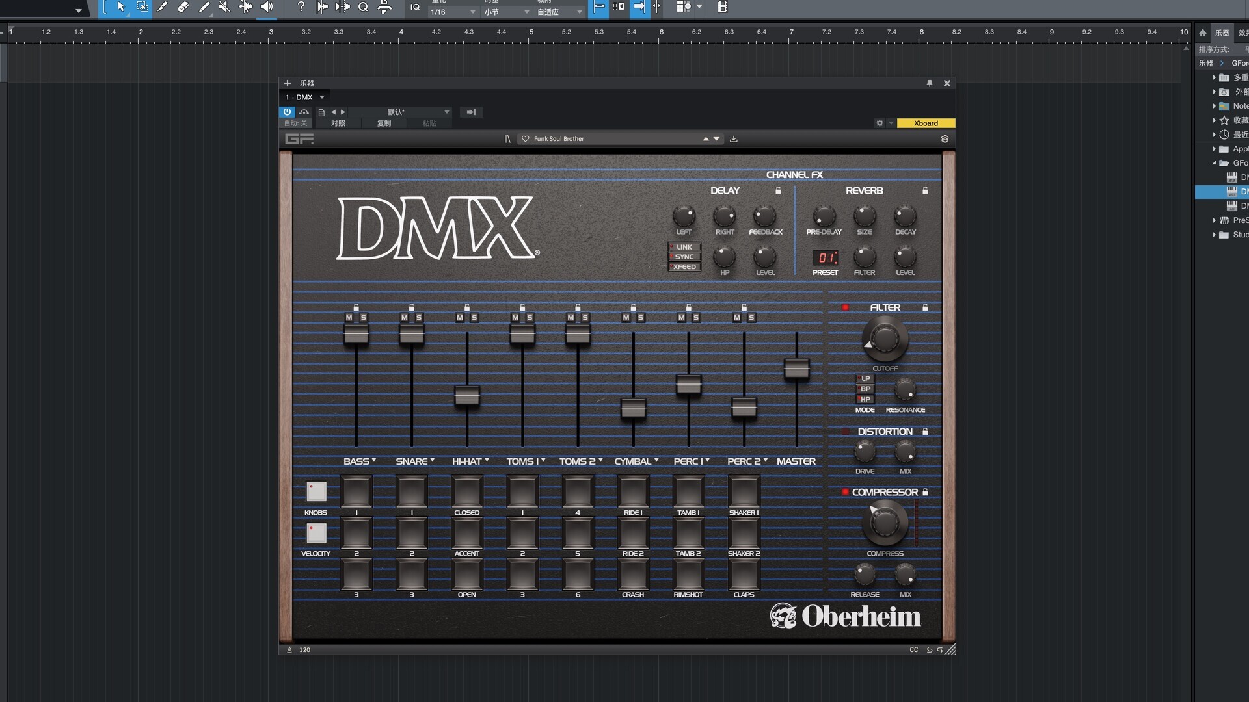The image size is (1249, 702).
Task: Mute the BASS channel
Action: coord(349,318)
